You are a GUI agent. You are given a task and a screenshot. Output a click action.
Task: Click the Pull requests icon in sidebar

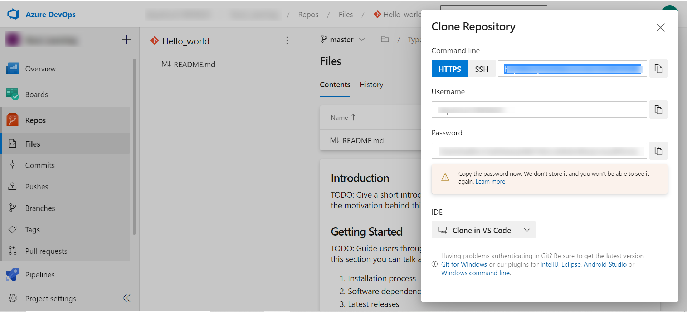point(13,251)
